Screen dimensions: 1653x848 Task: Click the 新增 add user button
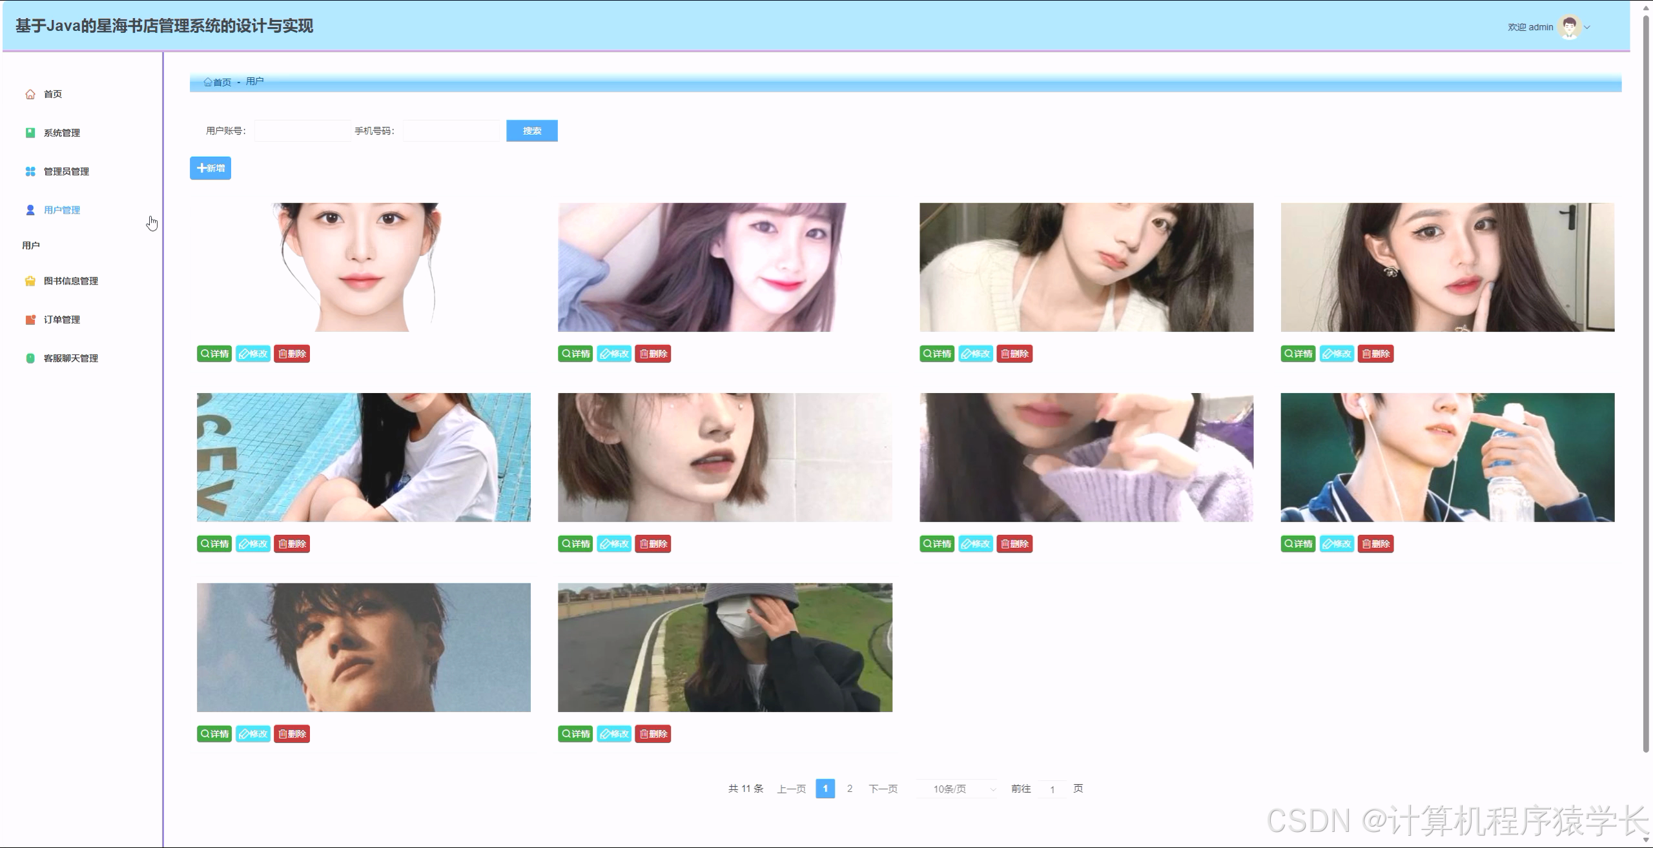click(x=210, y=168)
